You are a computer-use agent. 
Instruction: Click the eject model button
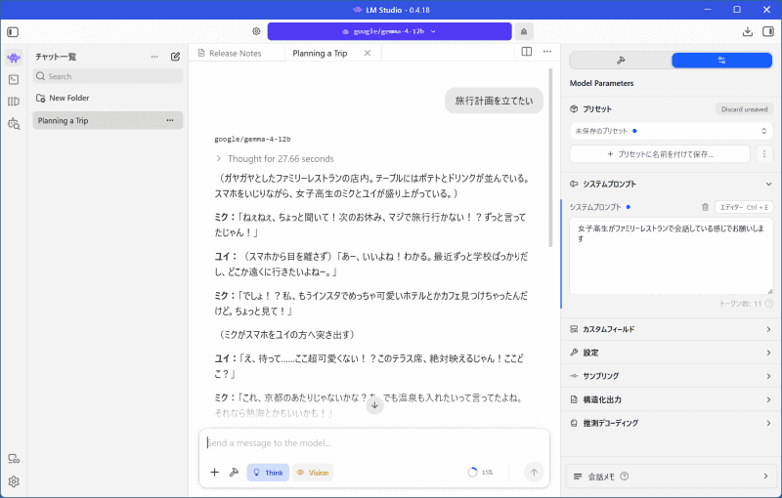tap(524, 31)
